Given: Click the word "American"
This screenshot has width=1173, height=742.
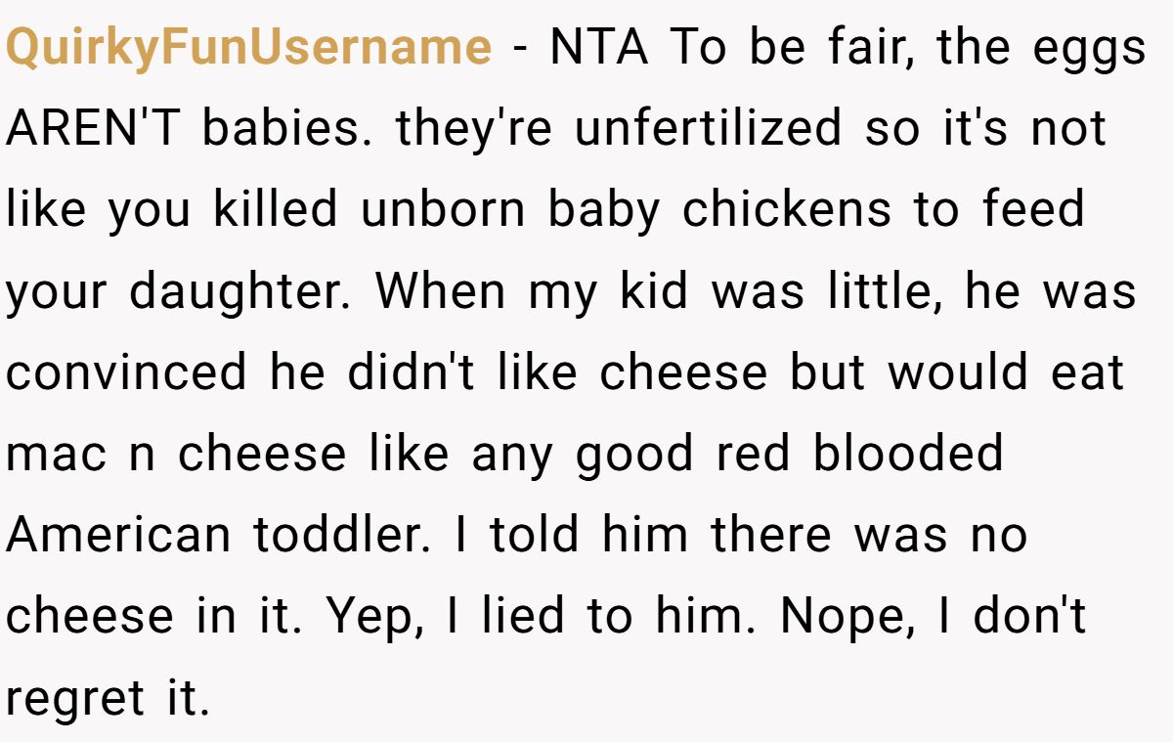Looking at the screenshot, I should 118,534.
